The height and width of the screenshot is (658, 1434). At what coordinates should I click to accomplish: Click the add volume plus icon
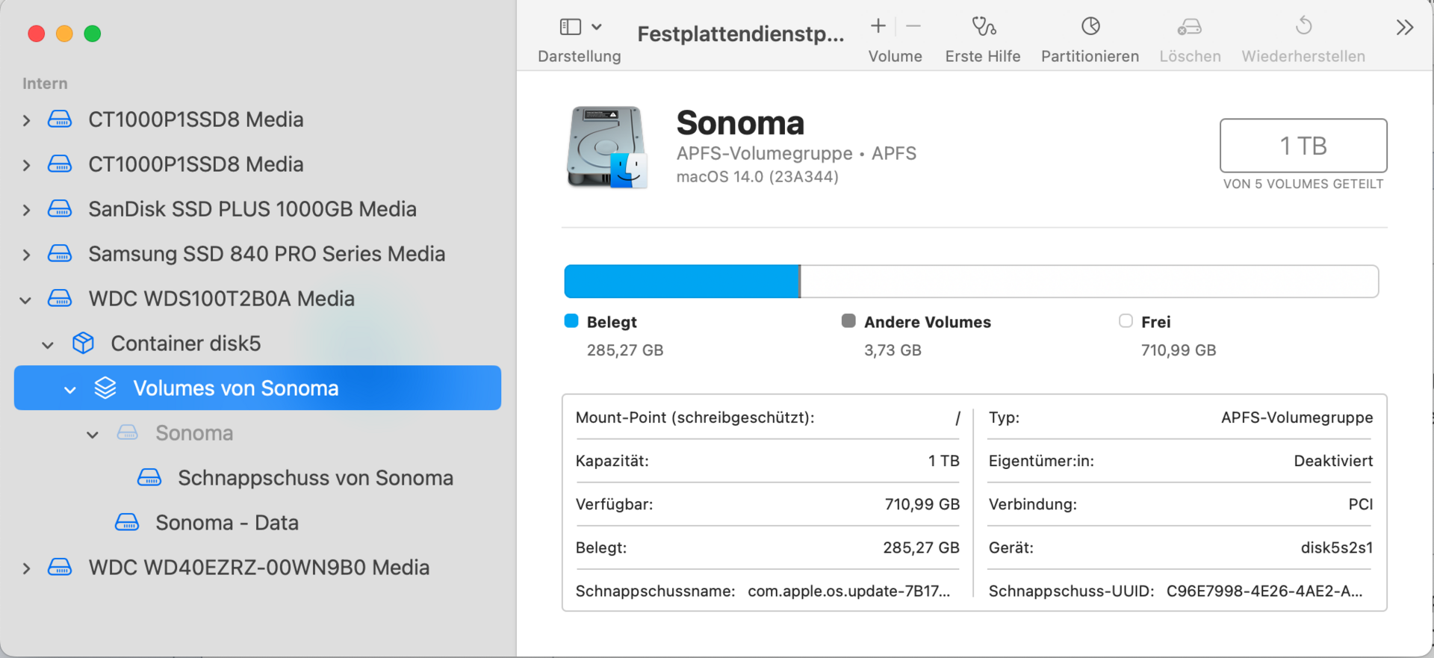pyautogui.click(x=878, y=27)
